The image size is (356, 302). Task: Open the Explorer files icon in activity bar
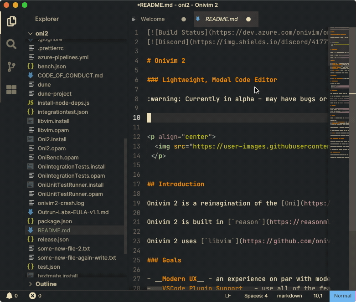coord(11,21)
